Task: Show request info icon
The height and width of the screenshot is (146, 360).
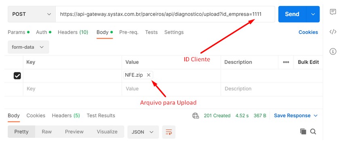Action: point(333,51)
